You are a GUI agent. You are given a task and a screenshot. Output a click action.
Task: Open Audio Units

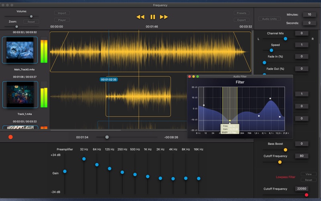[269, 19]
